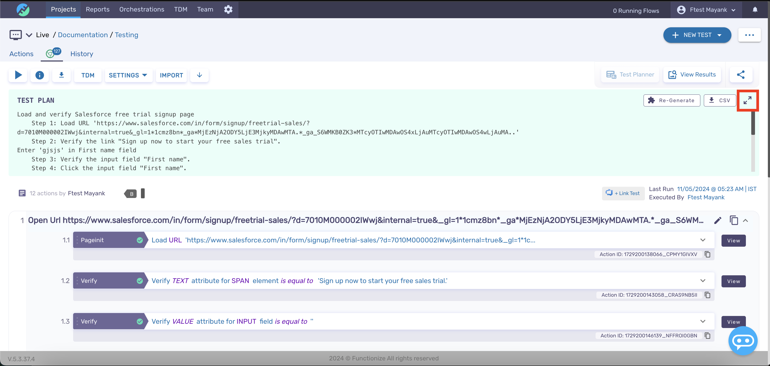Open the Team menu
The image size is (770, 366).
205,9
